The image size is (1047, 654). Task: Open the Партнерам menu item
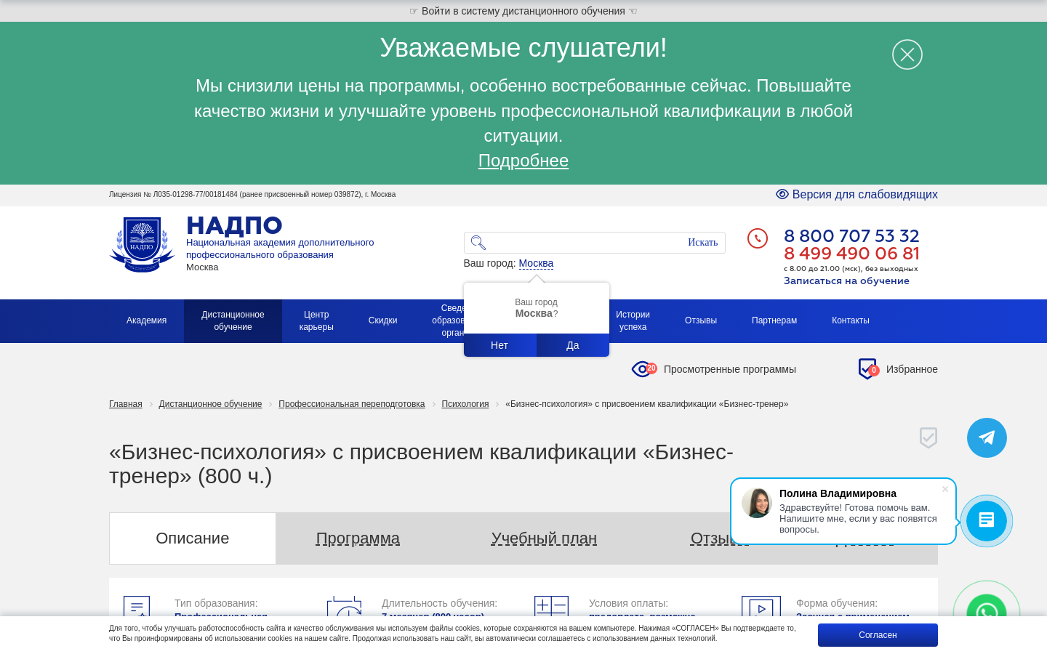[x=774, y=320]
